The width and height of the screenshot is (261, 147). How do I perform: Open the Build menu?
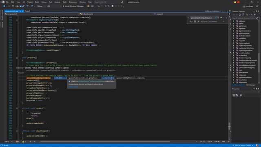pyautogui.click(x=37, y=2)
